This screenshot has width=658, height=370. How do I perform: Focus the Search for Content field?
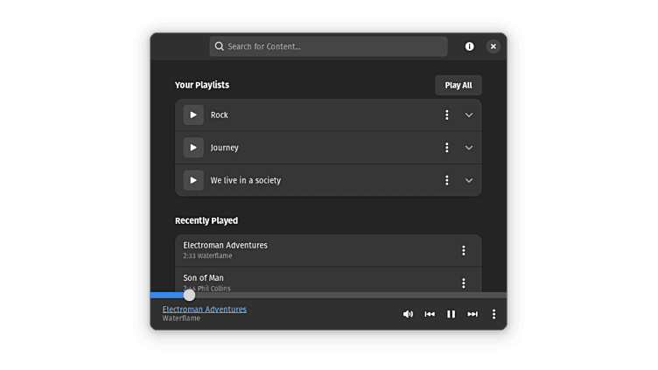pos(328,46)
